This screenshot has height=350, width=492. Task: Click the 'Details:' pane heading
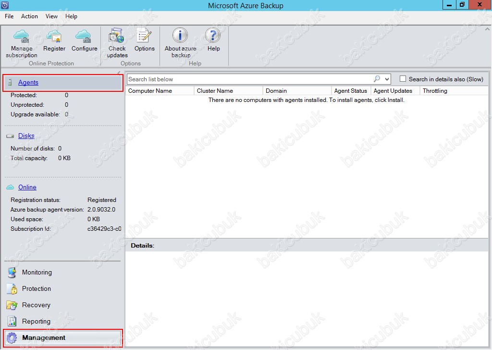point(142,246)
